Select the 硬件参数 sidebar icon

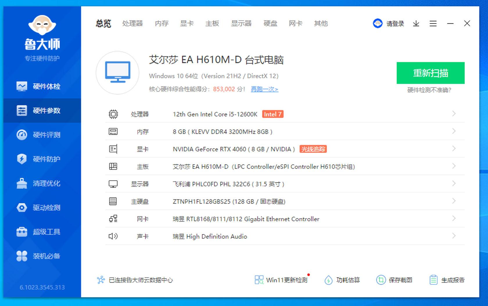(x=22, y=111)
